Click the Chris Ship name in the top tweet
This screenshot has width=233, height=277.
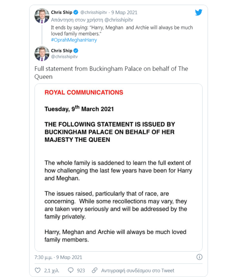62,13
